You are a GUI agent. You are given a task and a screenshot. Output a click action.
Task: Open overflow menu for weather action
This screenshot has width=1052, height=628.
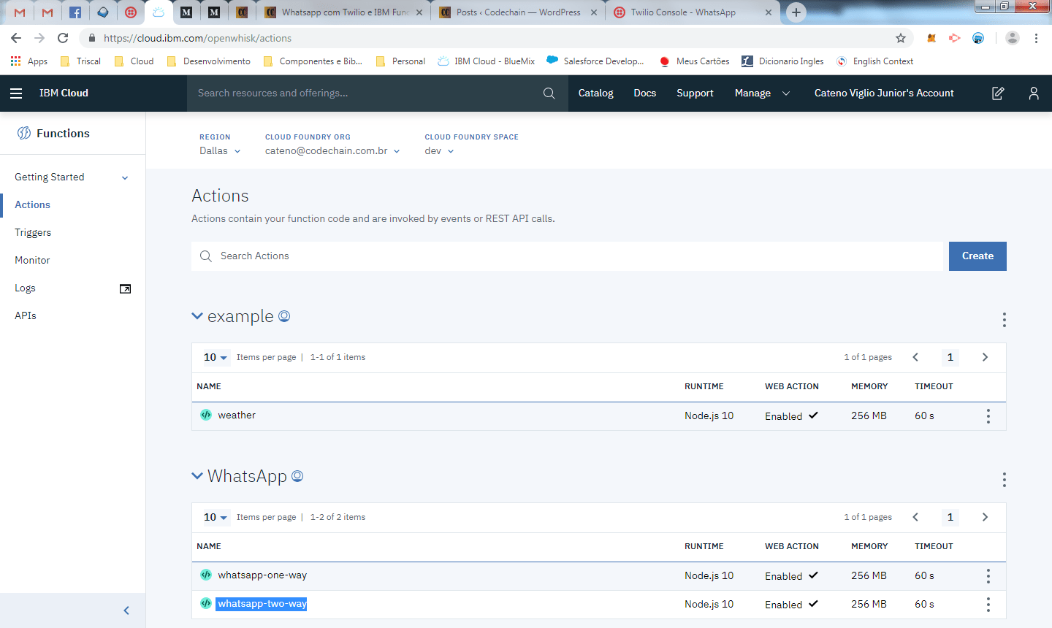(988, 416)
